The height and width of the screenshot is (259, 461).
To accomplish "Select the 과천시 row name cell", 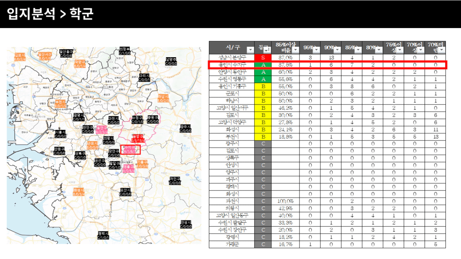I will click(x=232, y=201).
